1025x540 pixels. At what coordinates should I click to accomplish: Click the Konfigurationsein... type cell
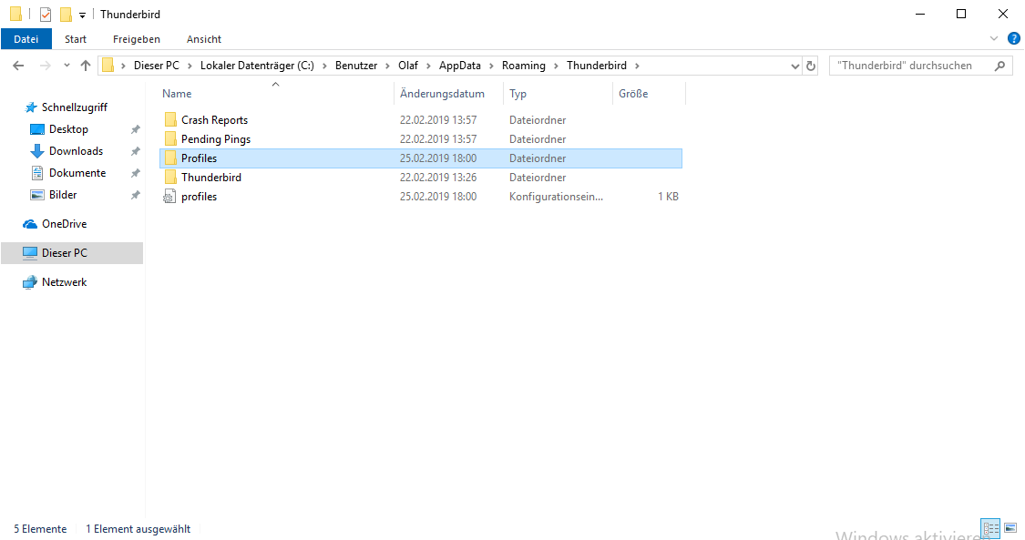click(557, 197)
